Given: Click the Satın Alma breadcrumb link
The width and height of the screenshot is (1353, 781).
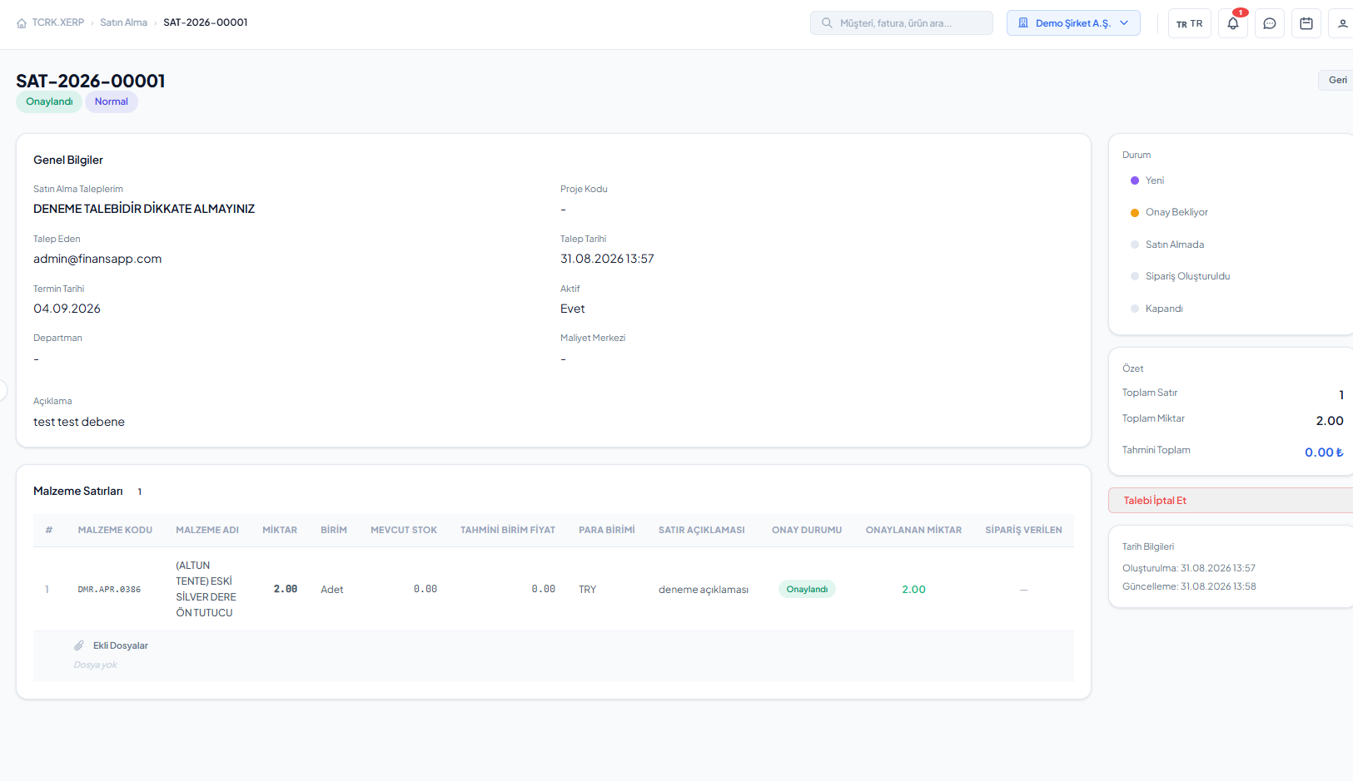Looking at the screenshot, I should click(x=123, y=22).
